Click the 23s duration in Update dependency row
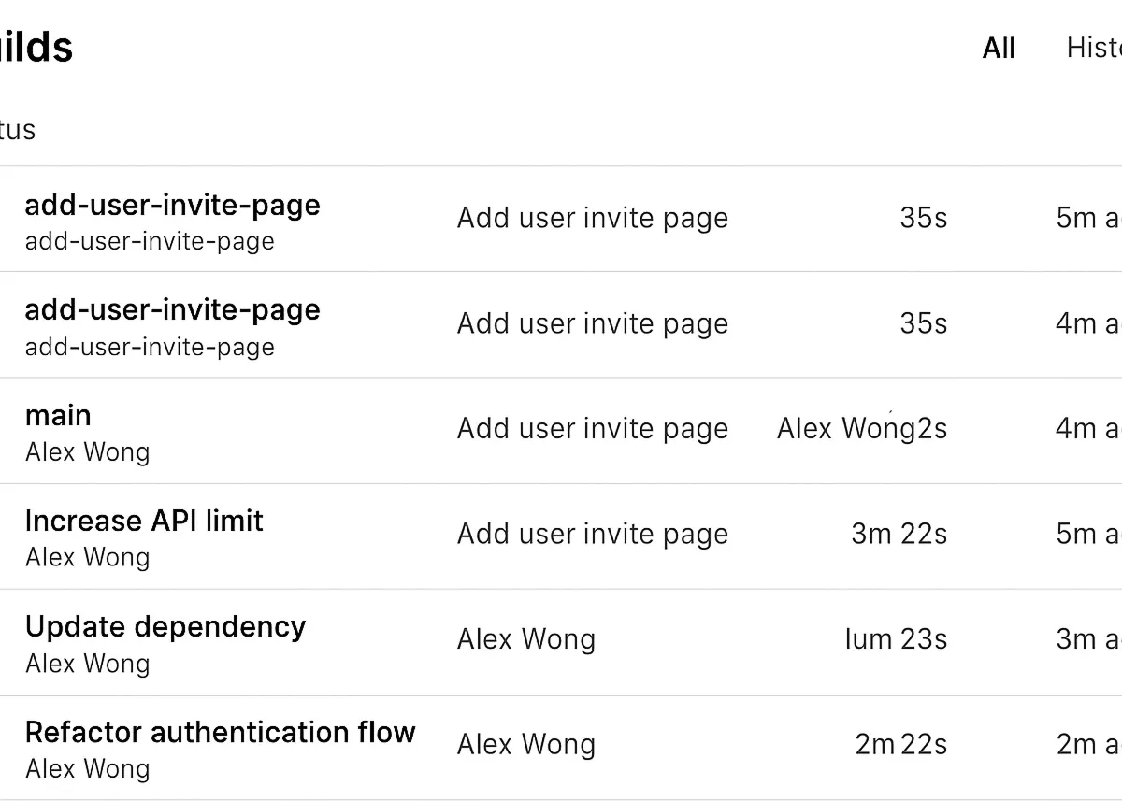 click(x=922, y=639)
